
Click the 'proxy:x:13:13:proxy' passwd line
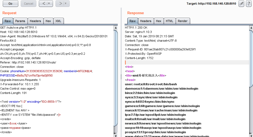[155, 132]
